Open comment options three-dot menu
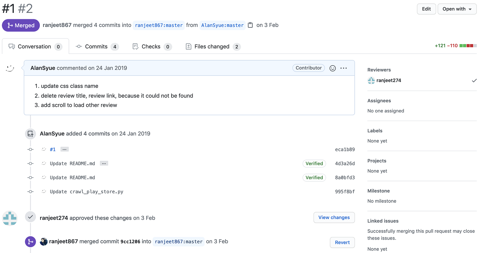The image size is (490, 253). click(344, 68)
